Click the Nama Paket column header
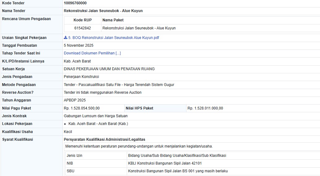 (113, 20)
